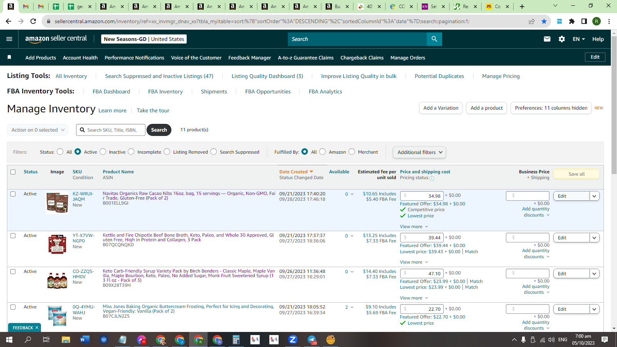Select the Incomplete status filter

[131, 152]
